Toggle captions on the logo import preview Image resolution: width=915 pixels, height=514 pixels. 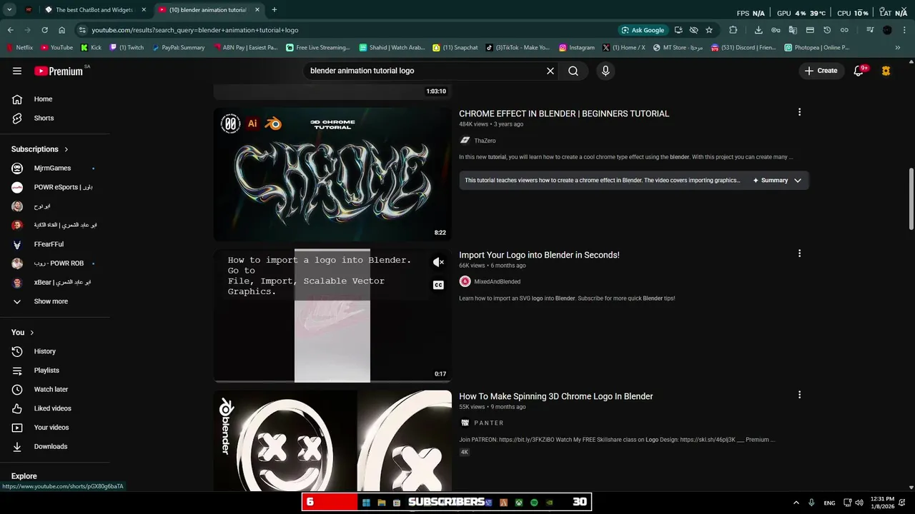pos(438,285)
